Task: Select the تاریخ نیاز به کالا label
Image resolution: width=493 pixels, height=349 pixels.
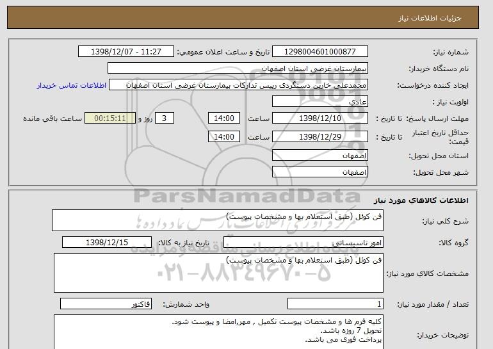Action: pos(184,243)
